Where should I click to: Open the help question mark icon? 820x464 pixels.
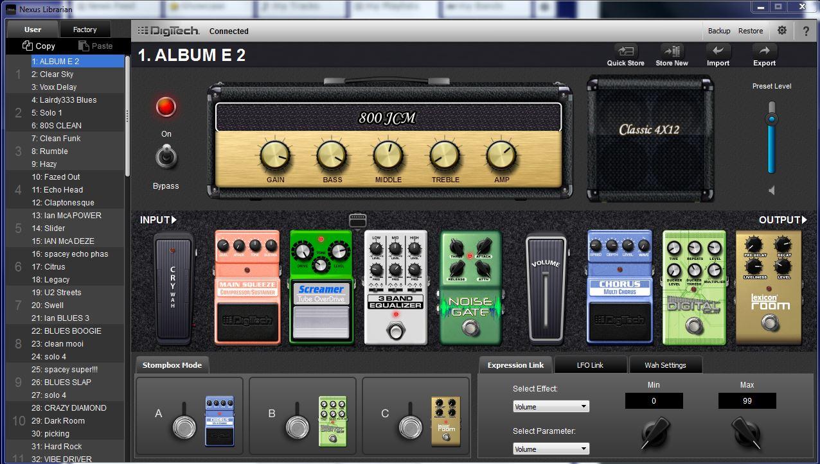point(806,31)
